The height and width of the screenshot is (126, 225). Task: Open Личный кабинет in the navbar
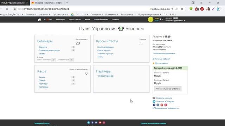(x=101, y=20)
